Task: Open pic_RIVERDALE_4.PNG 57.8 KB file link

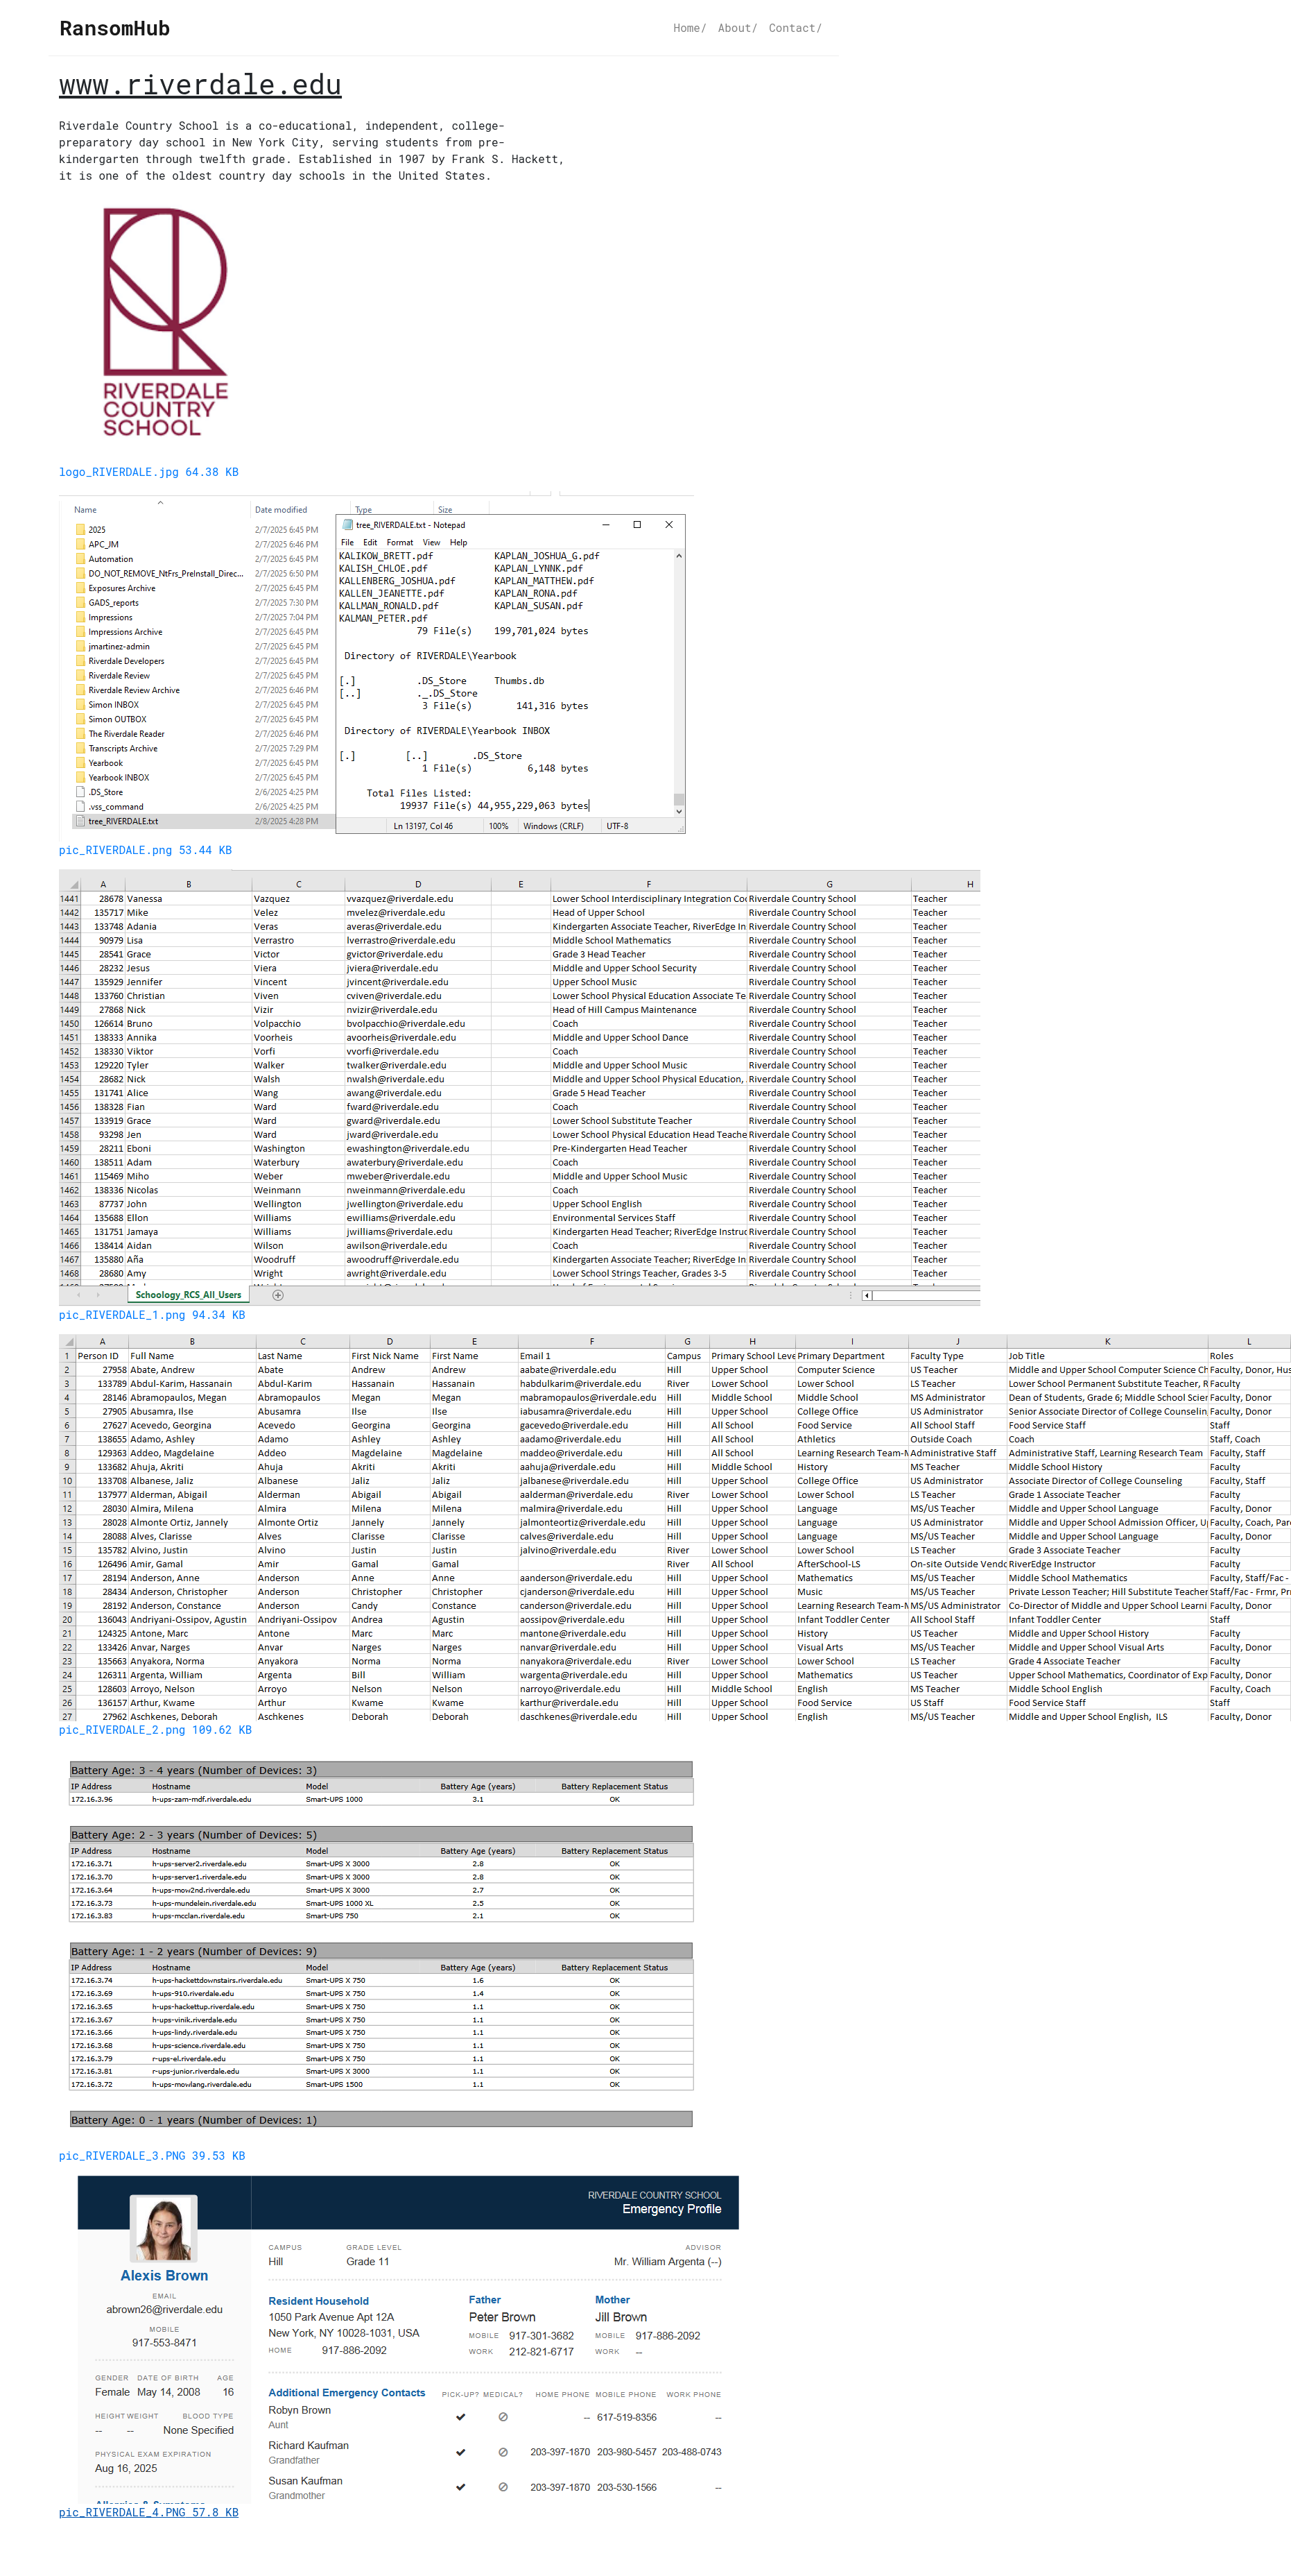Action: pos(148,2512)
